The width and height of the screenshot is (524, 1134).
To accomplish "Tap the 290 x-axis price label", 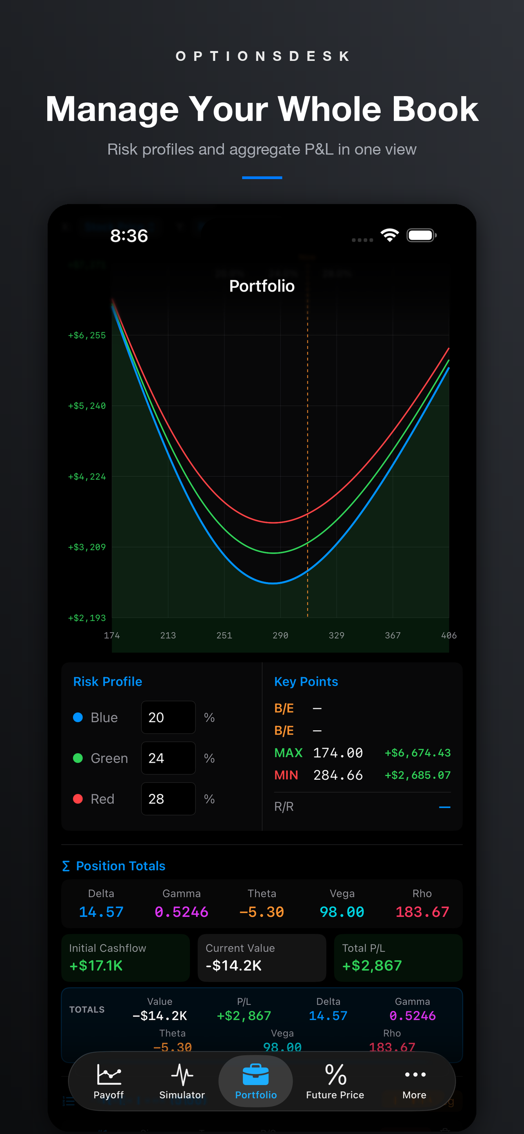I will tap(280, 635).
